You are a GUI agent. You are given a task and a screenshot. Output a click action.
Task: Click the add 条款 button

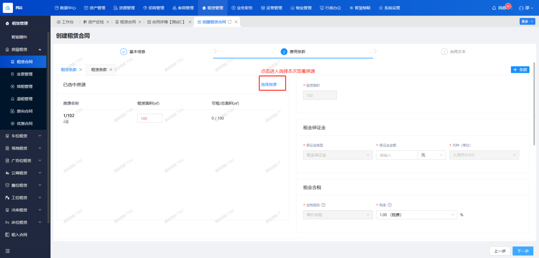tap(520, 70)
